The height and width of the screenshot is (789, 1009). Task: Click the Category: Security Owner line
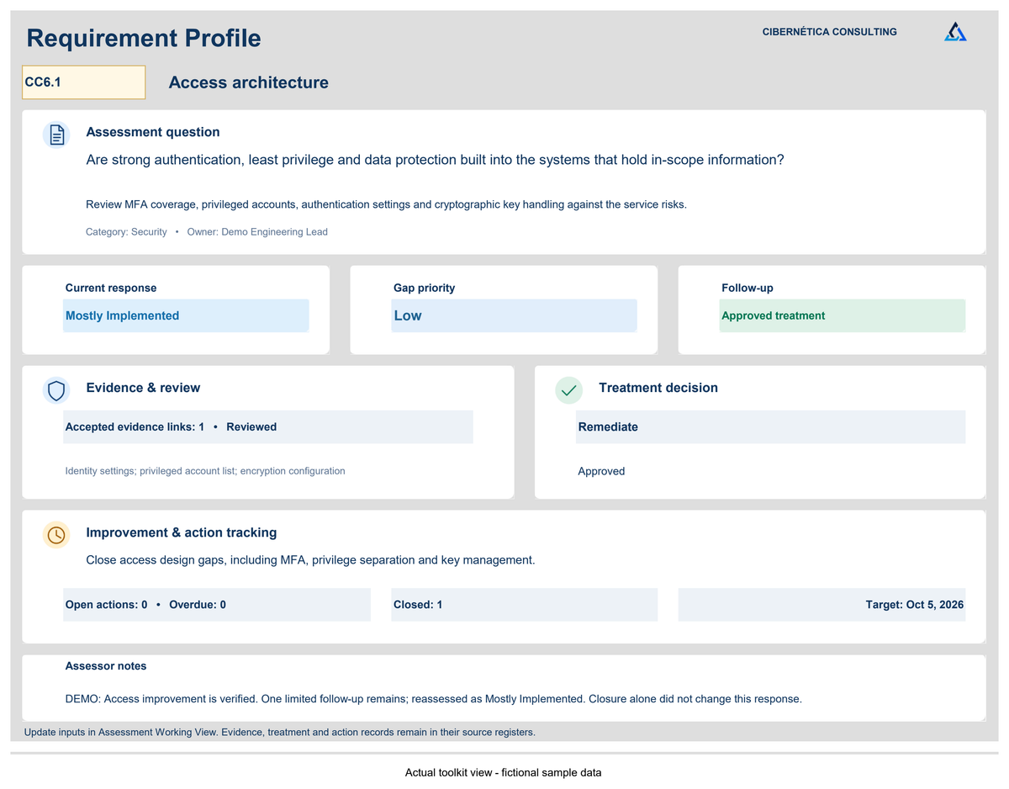click(x=207, y=231)
